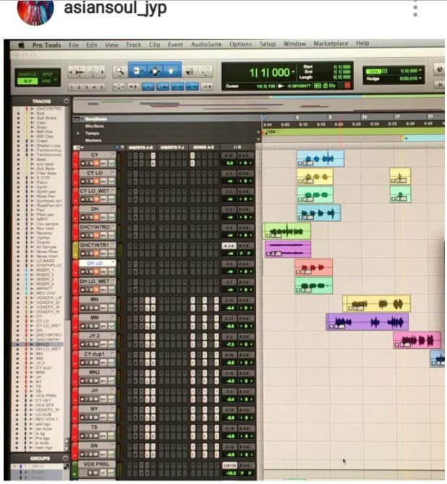Select the Scrubber speaker tool
Viewport: 447px width, 484px height.
click(189, 72)
